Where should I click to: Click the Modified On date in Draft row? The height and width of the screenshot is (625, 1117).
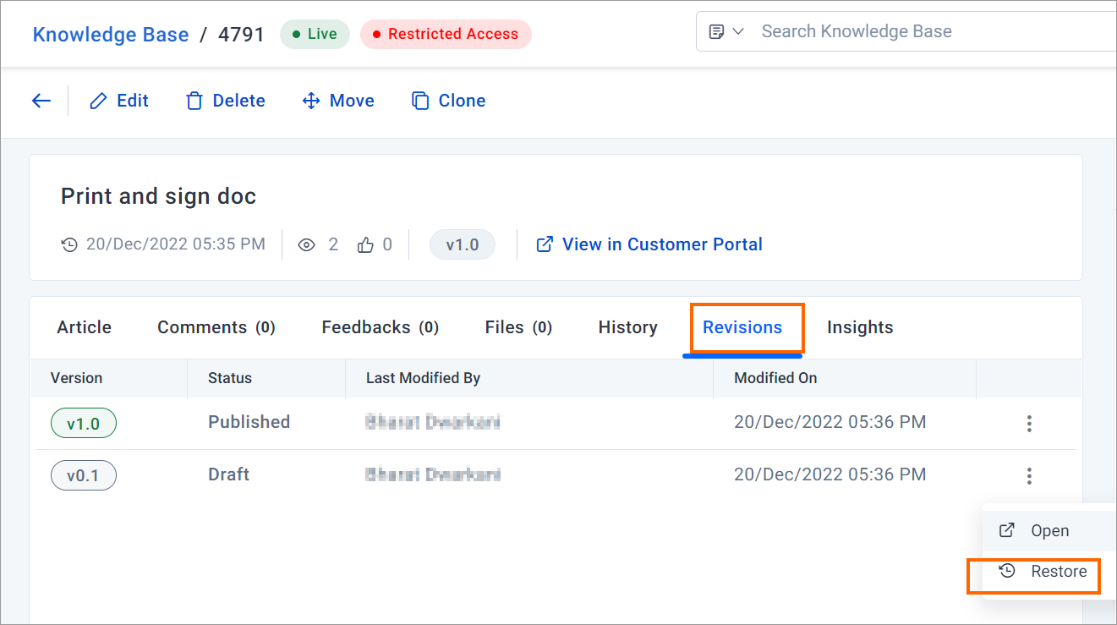point(830,474)
